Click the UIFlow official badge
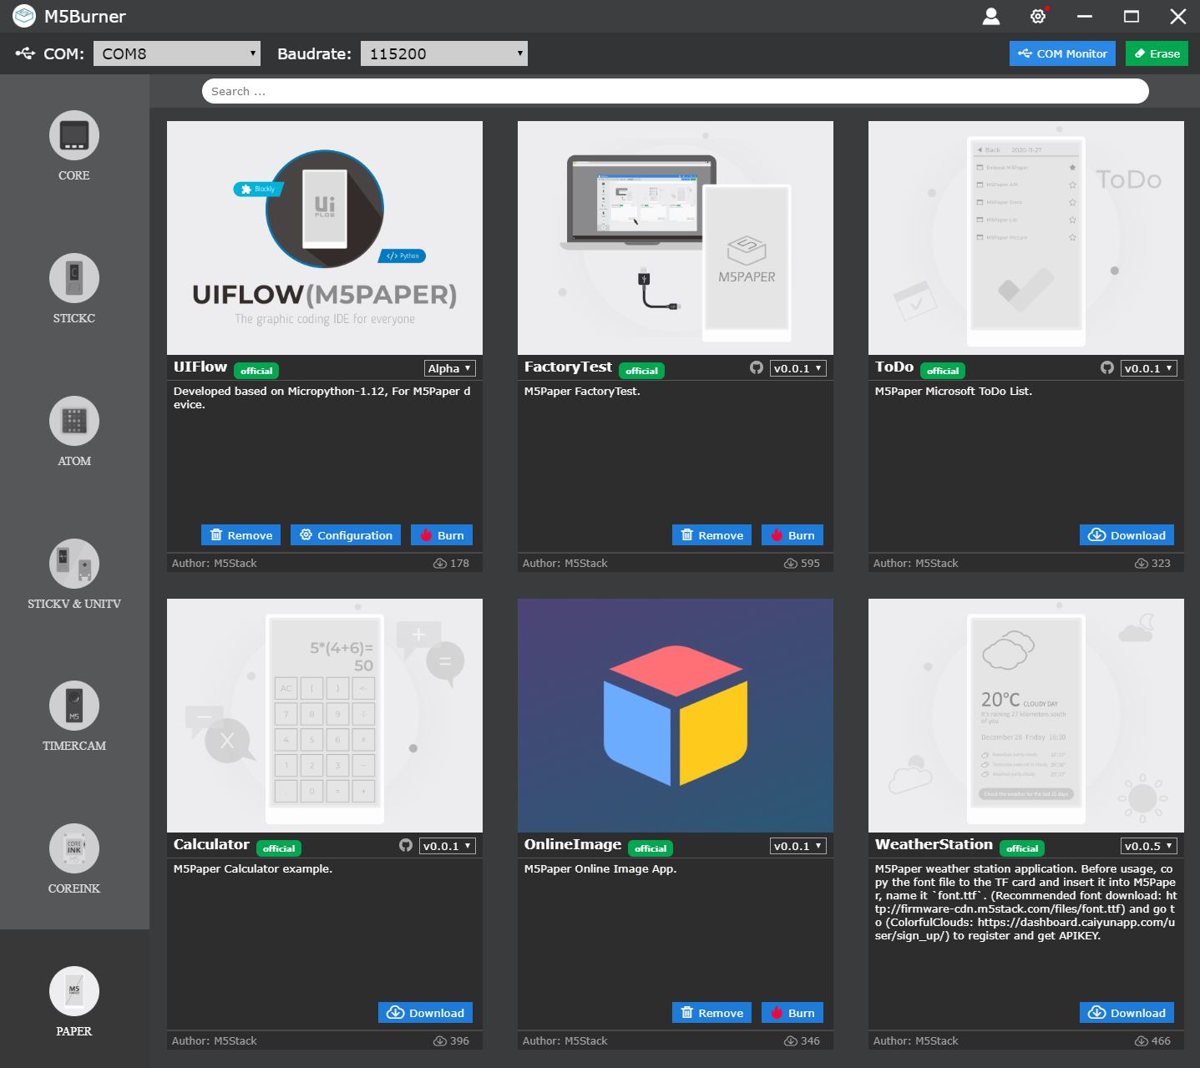This screenshot has height=1068, width=1200. [x=256, y=371]
